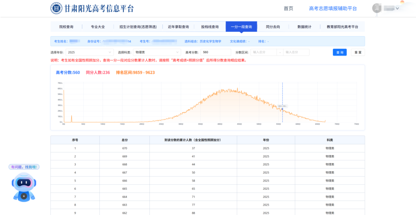Click the dashed score marker on the chart
Screen dimensions: 416x215
click(x=282, y=102)
